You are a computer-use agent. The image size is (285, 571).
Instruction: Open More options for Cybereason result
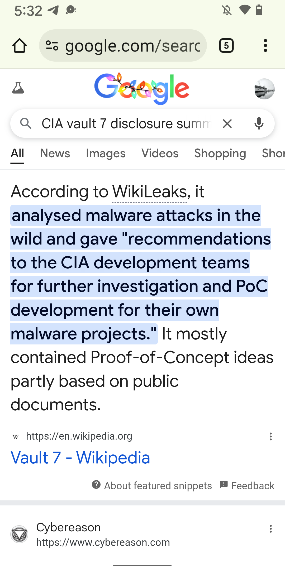click(x=270, y=529)
